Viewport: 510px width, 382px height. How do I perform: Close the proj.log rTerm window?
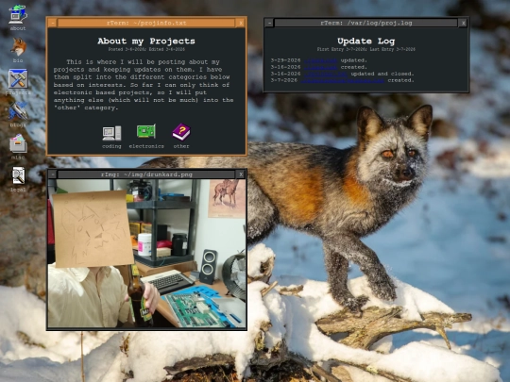[x=463, y=23]
